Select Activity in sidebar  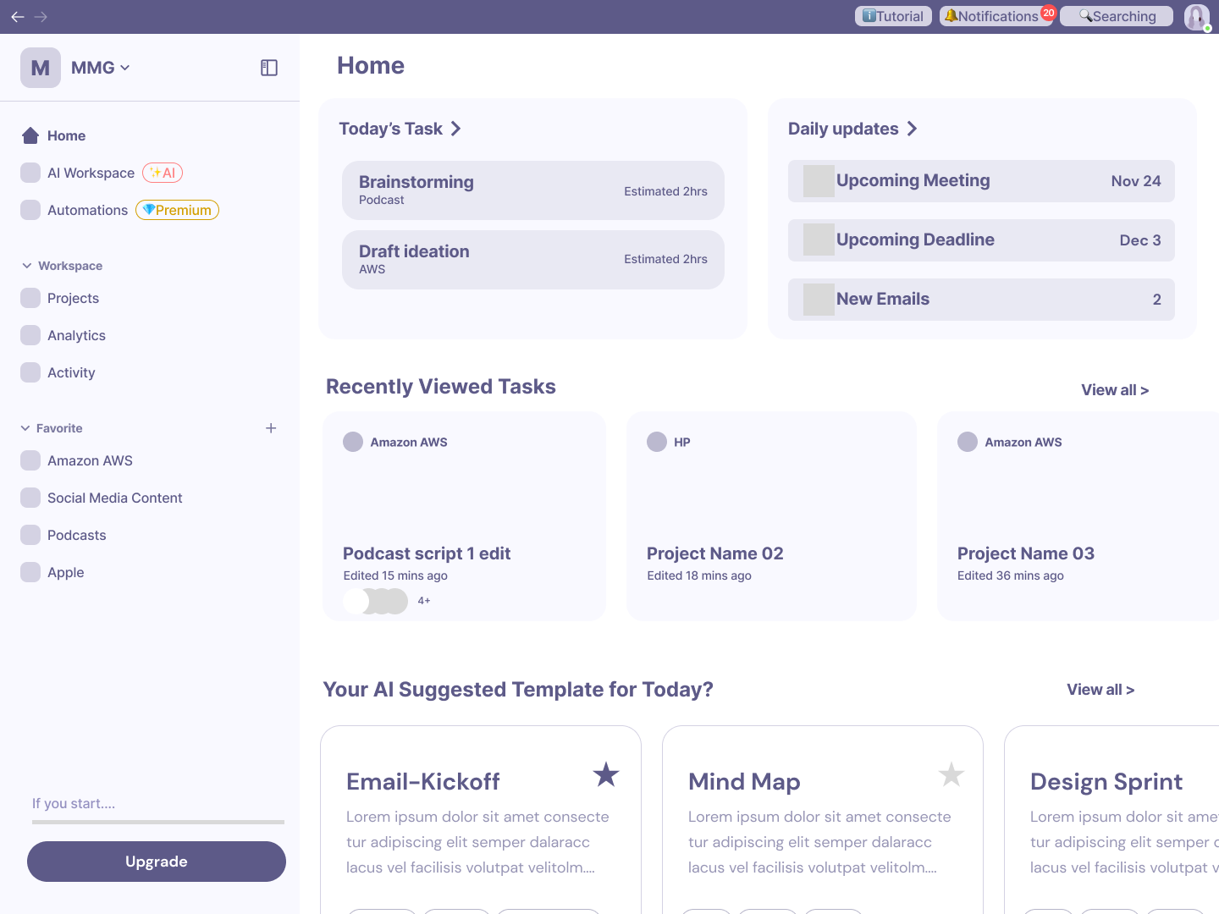(x=58, y=372)
